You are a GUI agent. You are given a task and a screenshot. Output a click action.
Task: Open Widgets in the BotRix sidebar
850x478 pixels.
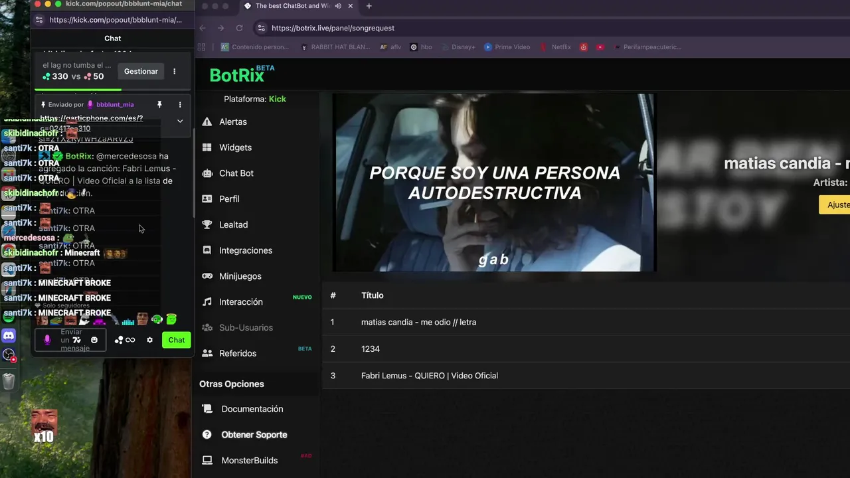pyautogui.click(x=235, y=147)
